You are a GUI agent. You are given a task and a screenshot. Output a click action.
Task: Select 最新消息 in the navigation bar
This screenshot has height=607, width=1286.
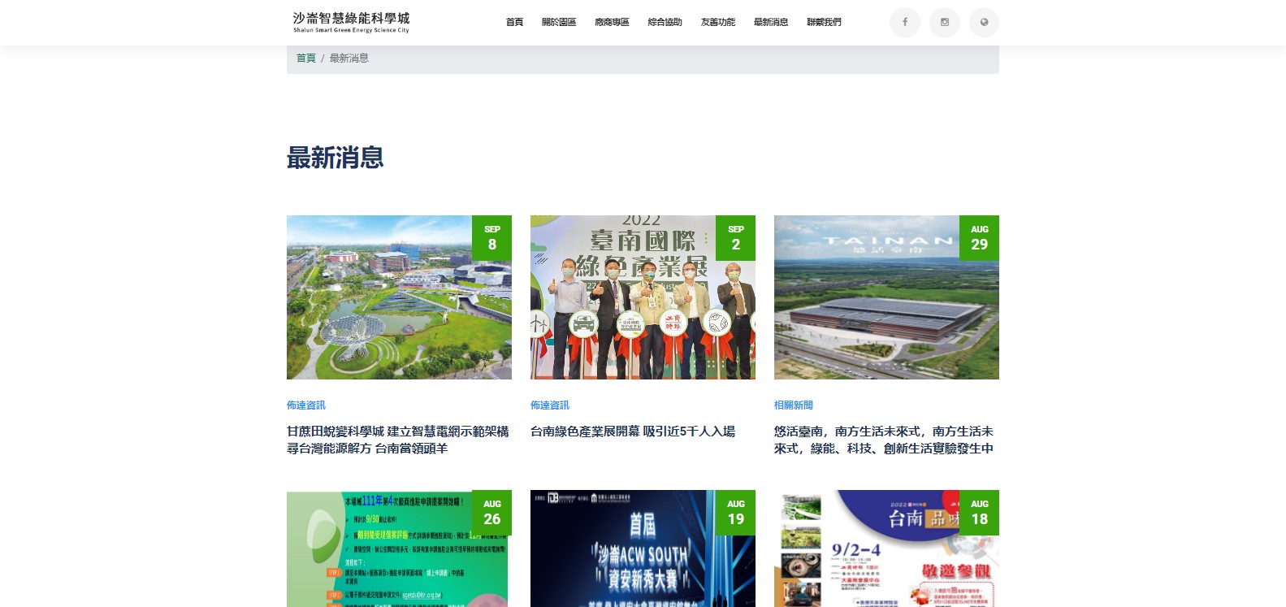[770, 23]
